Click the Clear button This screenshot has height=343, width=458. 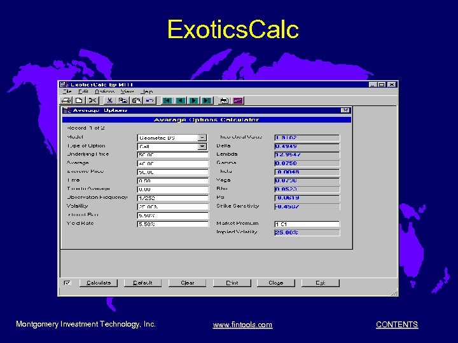(187, 283)
